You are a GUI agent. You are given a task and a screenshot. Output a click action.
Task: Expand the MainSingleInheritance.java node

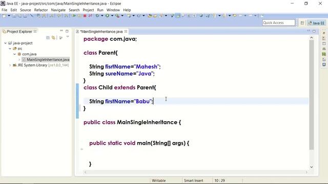19,59
